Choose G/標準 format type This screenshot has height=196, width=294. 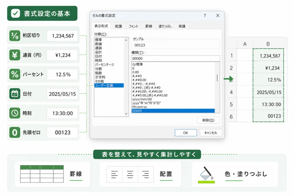pyautogui.click(x=173, y=64)
